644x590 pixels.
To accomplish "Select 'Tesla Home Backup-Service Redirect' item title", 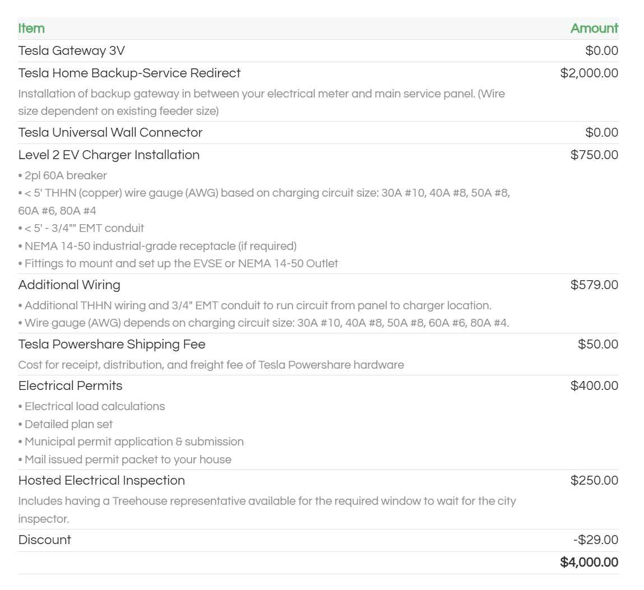I will (129, 73).
